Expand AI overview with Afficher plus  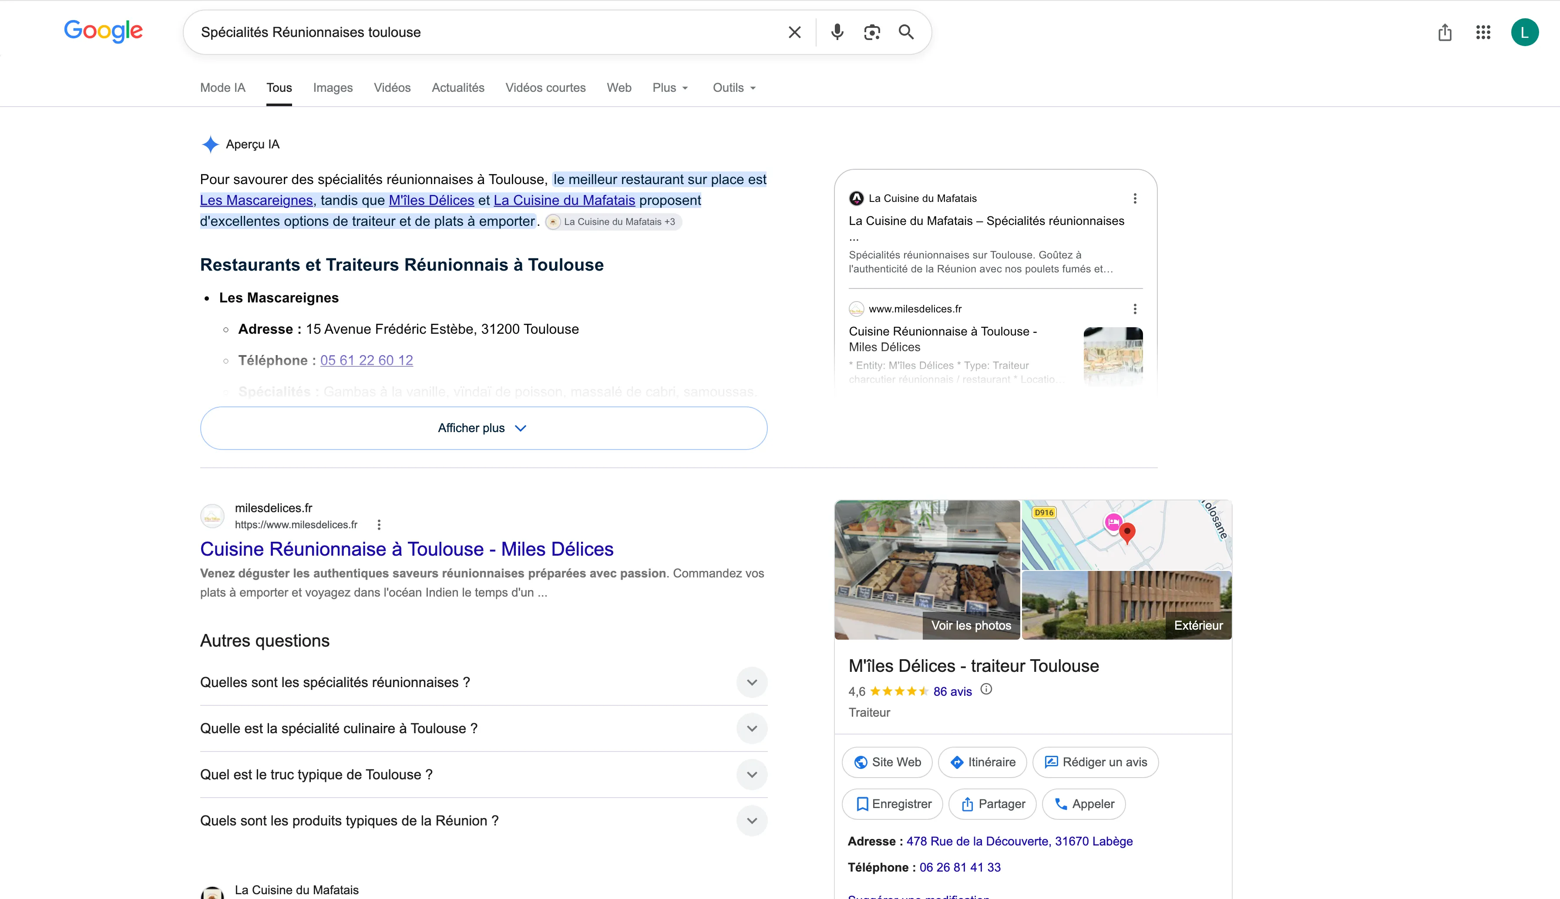(484, 428)
